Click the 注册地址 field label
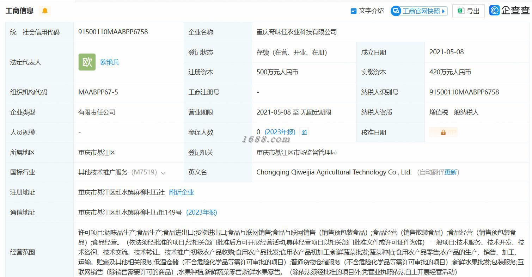Screen dimensions: 532x277 pyautogui.click(x=23, y=192)
